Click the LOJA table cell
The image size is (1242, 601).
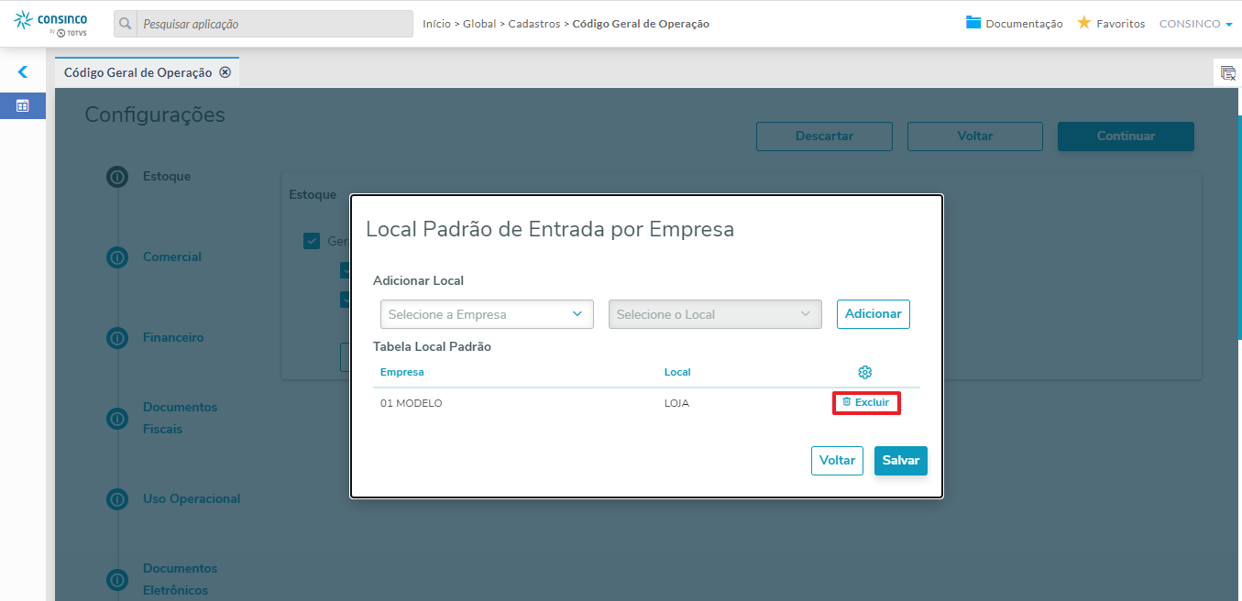(x=676, y=403)
